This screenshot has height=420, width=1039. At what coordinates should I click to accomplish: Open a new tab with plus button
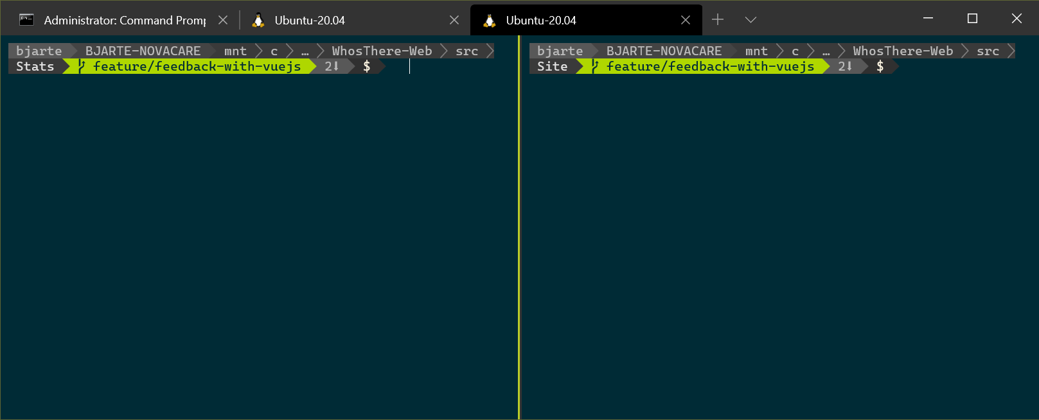coord(718,20)
